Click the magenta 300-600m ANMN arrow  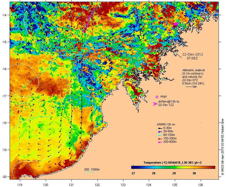(x=160, y=142)
